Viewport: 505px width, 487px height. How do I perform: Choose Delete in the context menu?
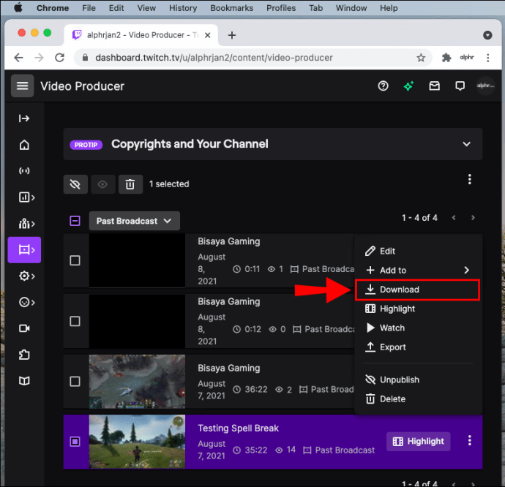[392, 399]
